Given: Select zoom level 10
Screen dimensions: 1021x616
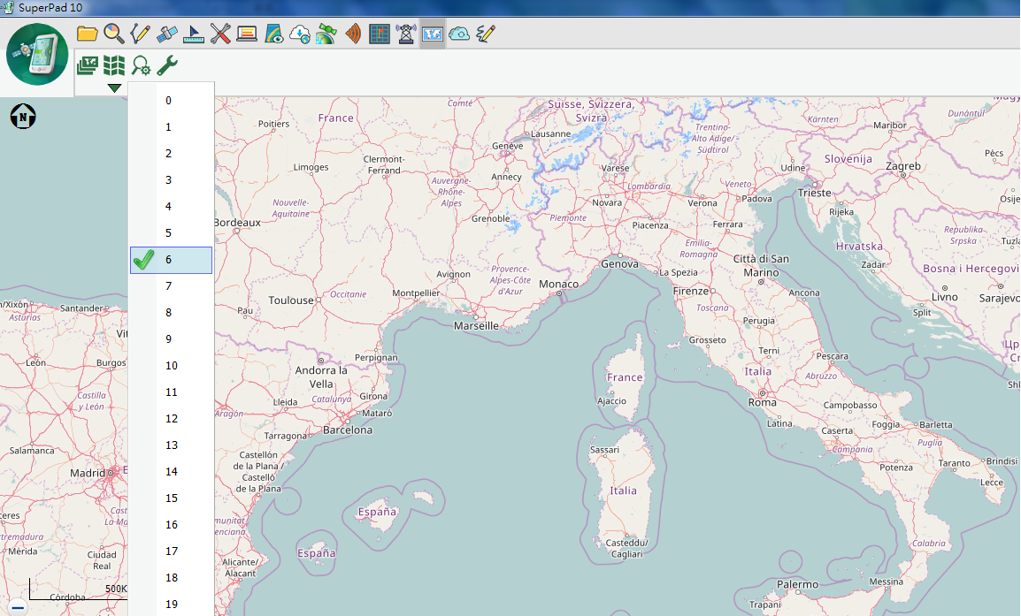Looking at the screenshot, I should (172, 366).
